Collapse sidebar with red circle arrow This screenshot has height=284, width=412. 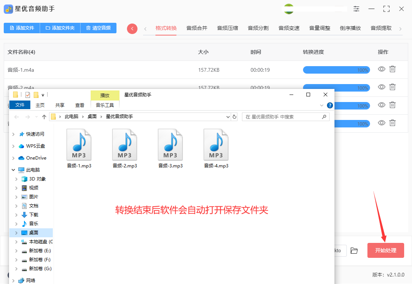tap(132, 28)
